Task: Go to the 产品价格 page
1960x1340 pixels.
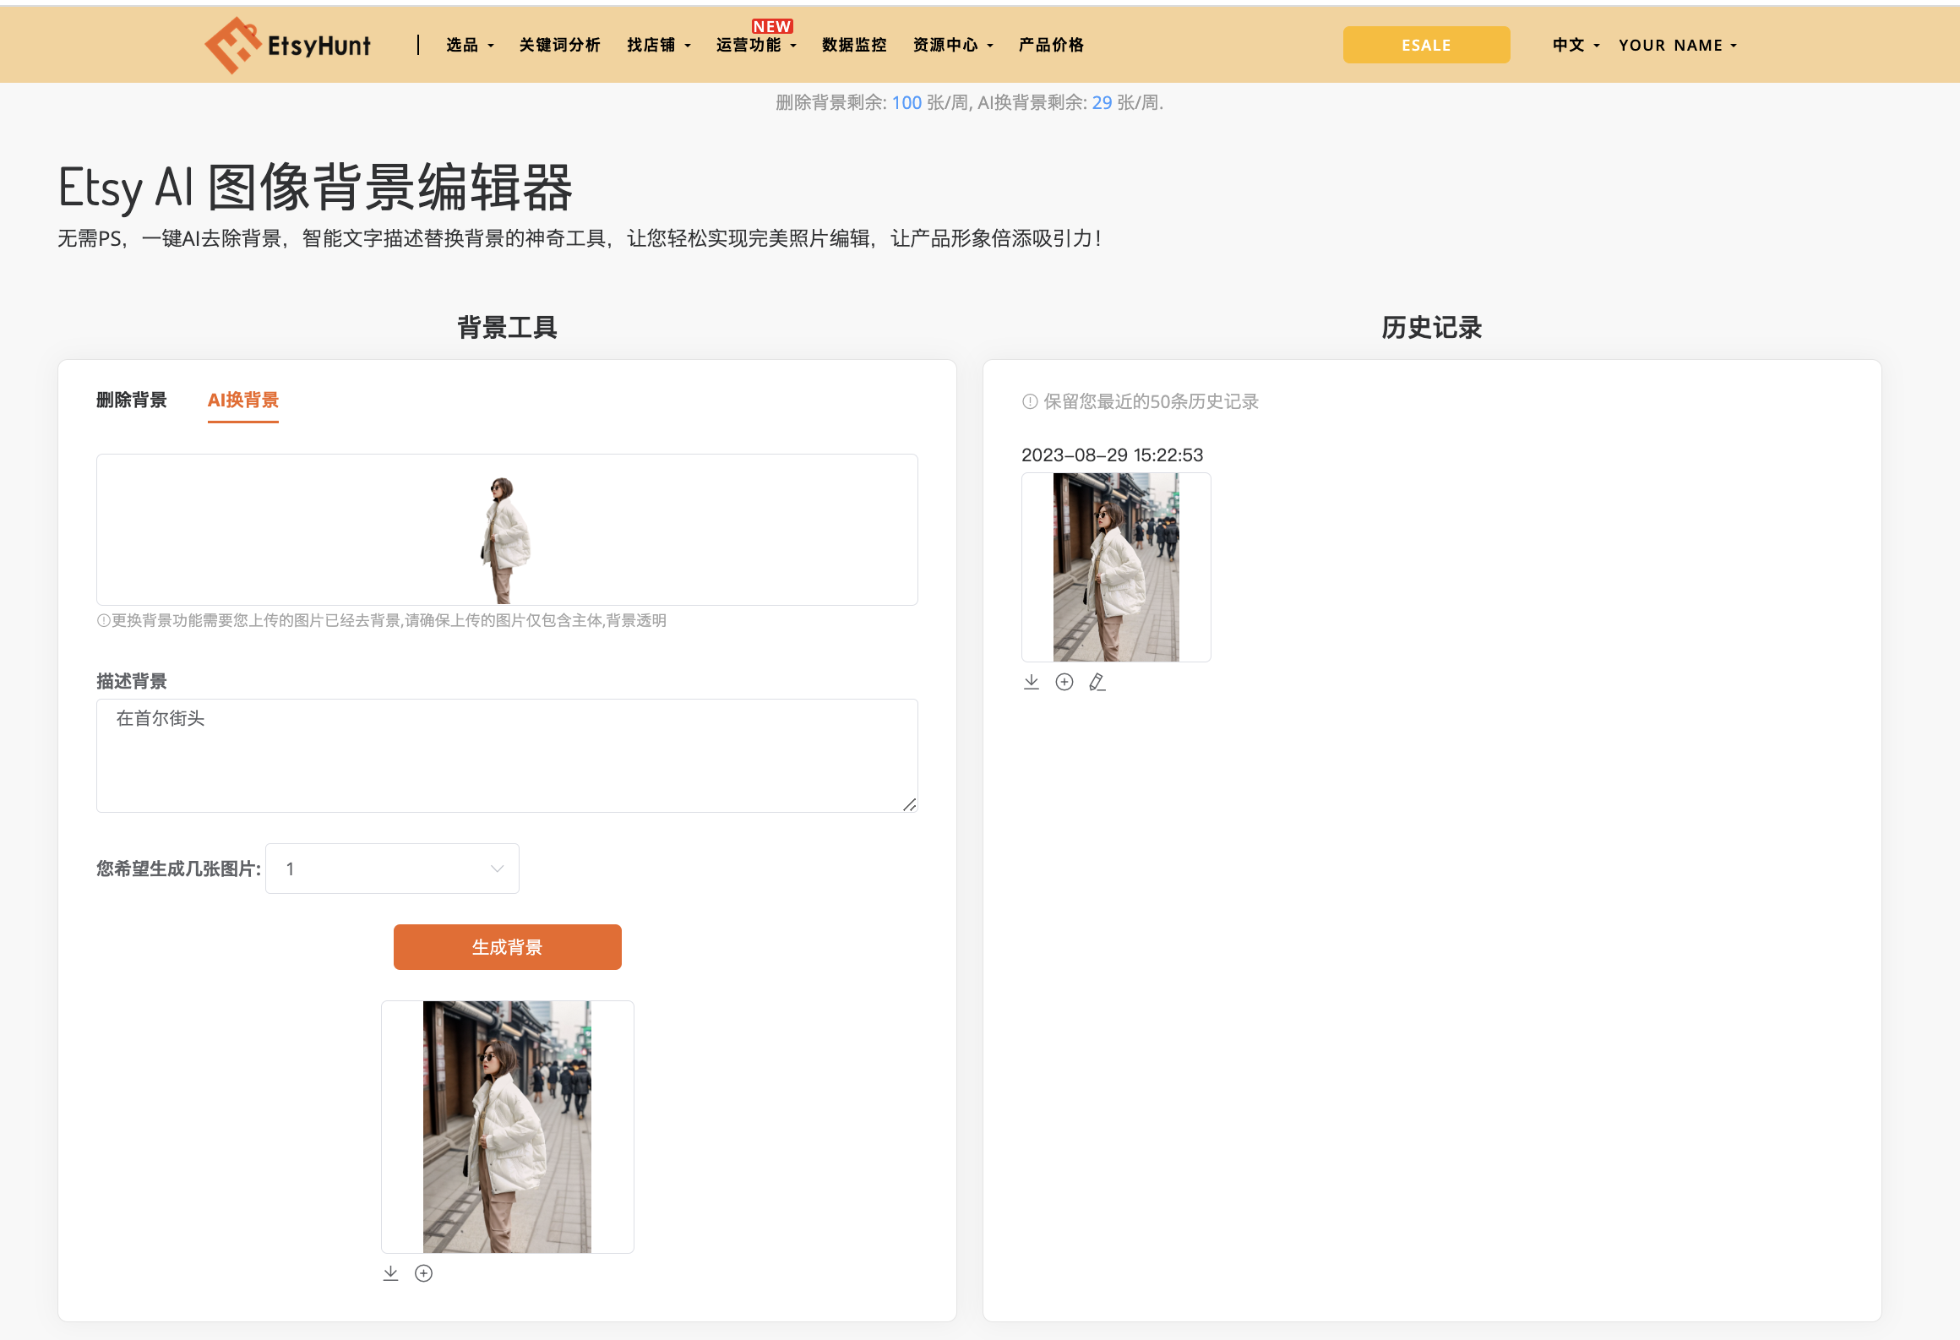Action: pyautogui.click(x=1051, y=45)
